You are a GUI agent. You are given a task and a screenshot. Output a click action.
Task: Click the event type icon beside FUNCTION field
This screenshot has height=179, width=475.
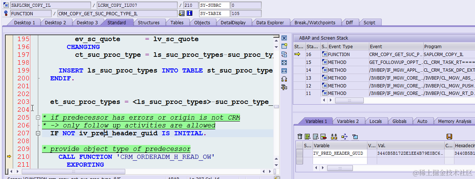coord(6,13)
